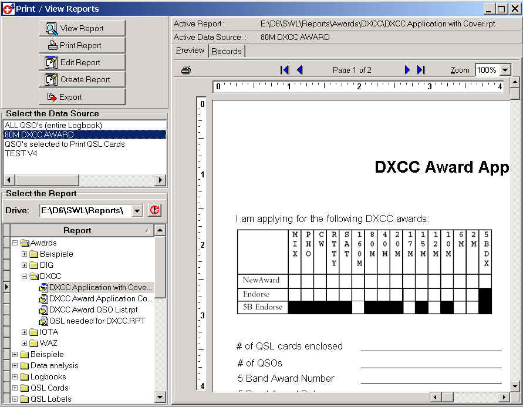Switch to the Preview tab

[190, 51]
